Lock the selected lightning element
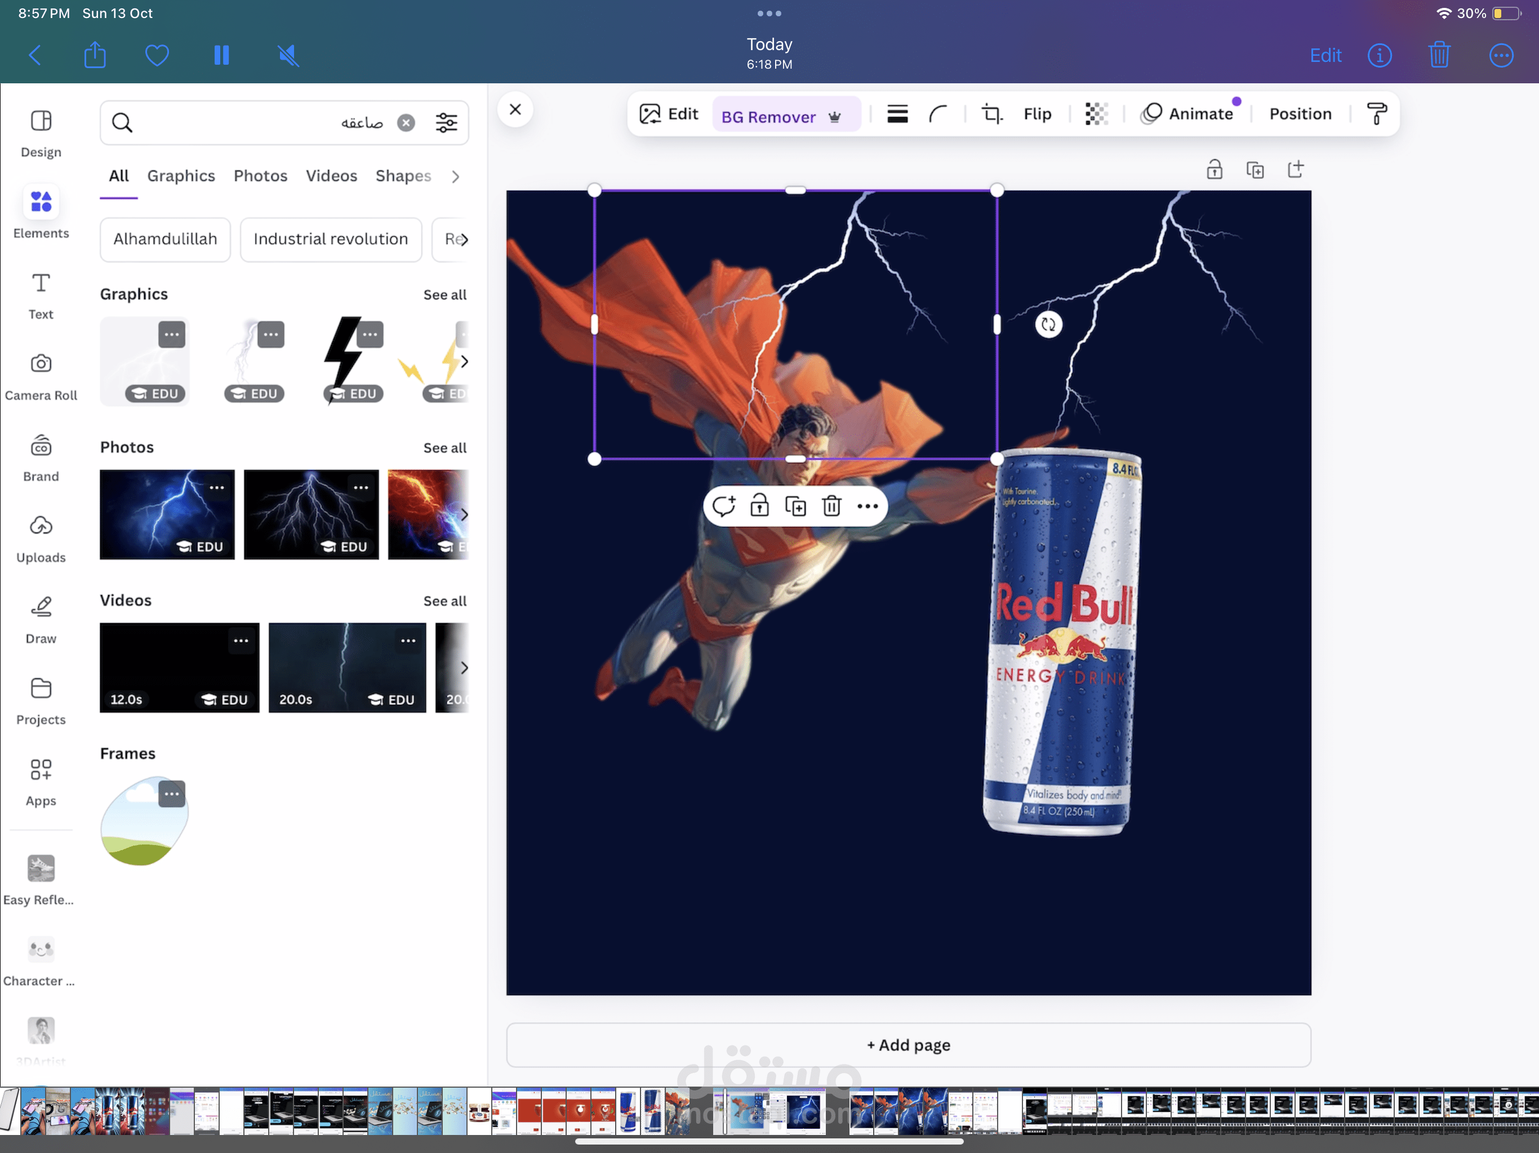Viewport: 1539px width, 1153px height. coord(759,506)
